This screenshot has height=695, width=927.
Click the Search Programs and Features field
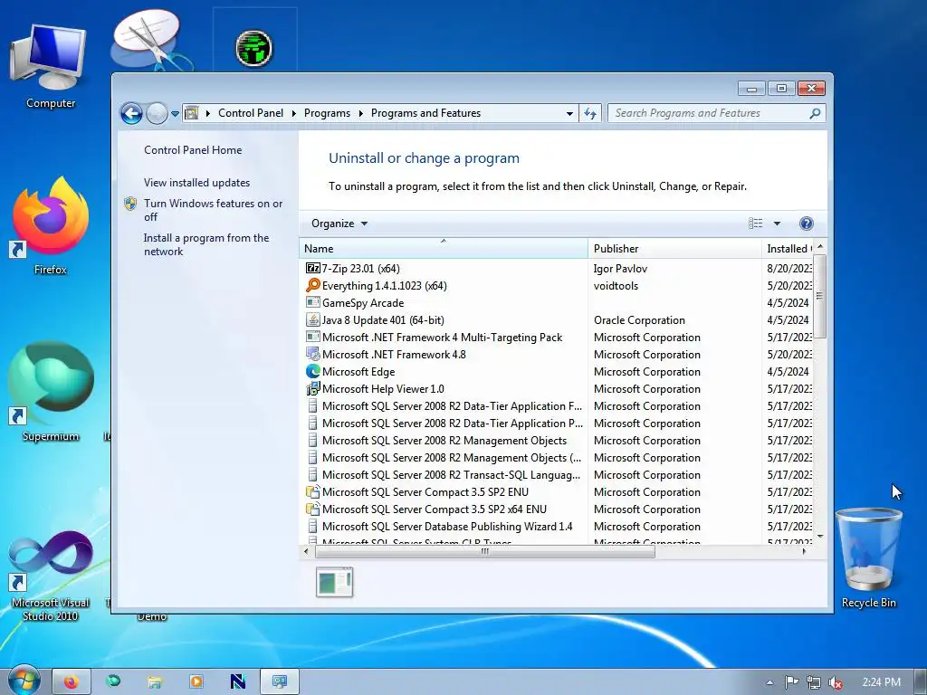coord(710,113)
